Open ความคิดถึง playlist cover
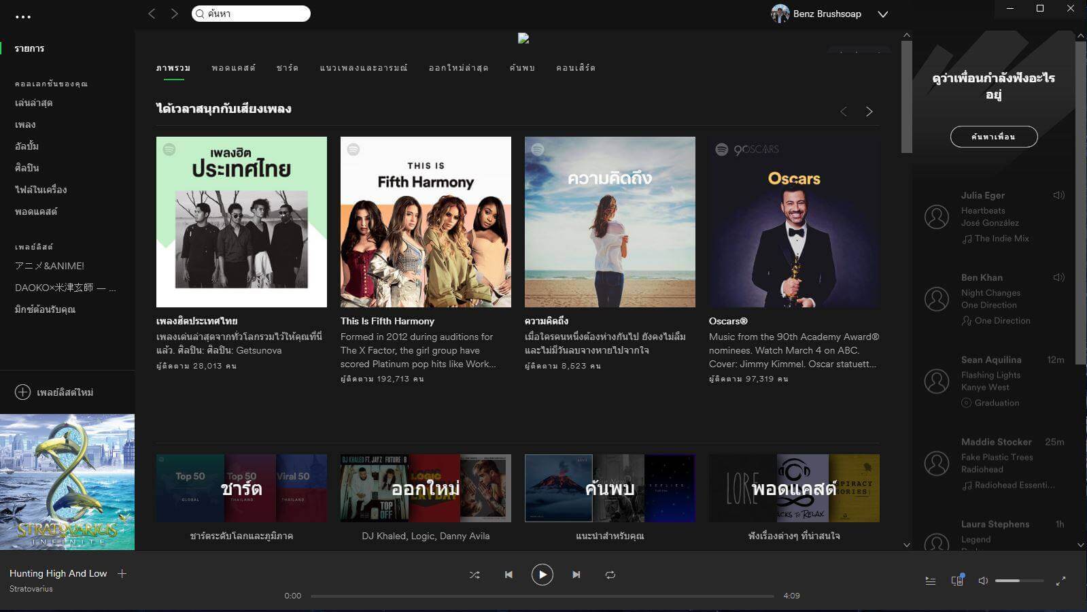1087x612 pixels. pos(610,222)
